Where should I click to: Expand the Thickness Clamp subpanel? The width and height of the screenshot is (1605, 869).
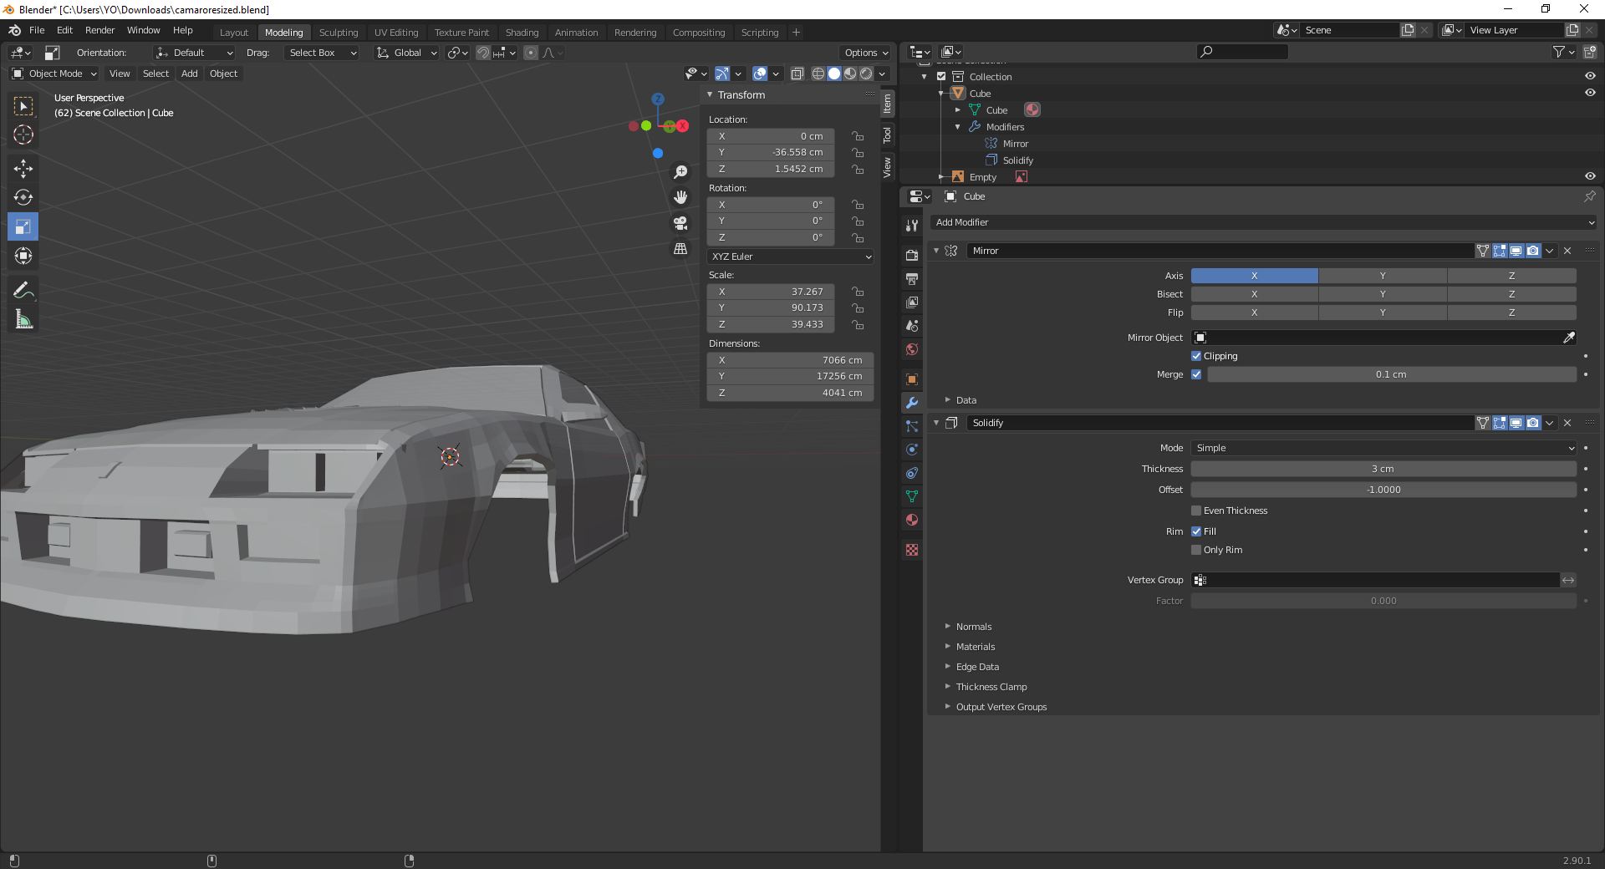pos(991,687)
